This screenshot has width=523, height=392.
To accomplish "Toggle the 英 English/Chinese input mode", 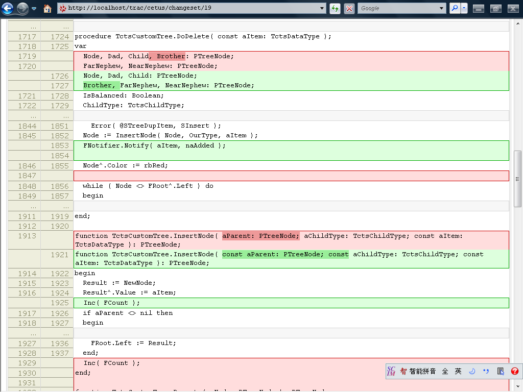I will [458, 372].
